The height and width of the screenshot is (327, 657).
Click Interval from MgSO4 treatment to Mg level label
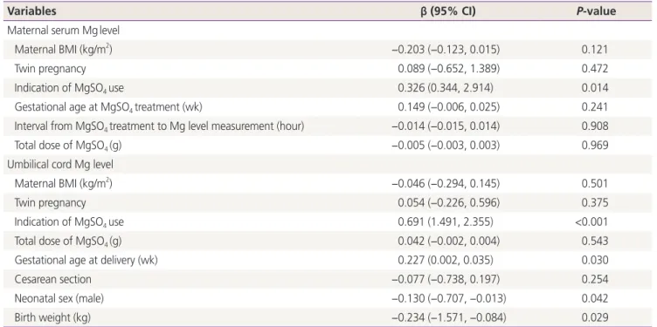159,126
